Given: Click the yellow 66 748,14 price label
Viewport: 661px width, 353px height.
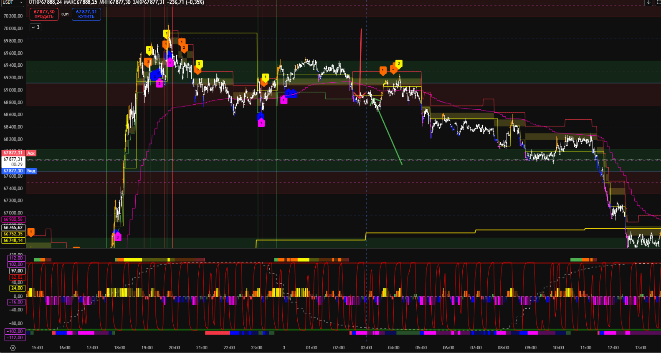Looking at the screenshot, I should (13, 240).
